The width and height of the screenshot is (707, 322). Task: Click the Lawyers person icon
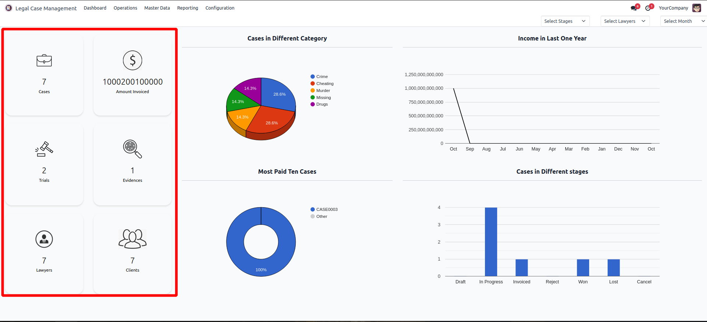tap(44, 239)
